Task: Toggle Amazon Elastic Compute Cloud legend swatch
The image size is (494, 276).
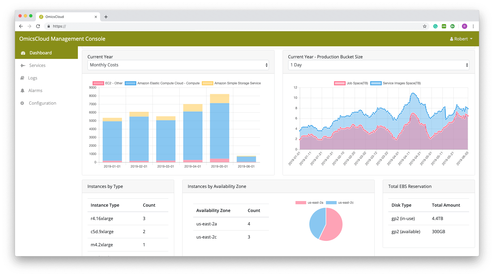Action: coord(131,83)
